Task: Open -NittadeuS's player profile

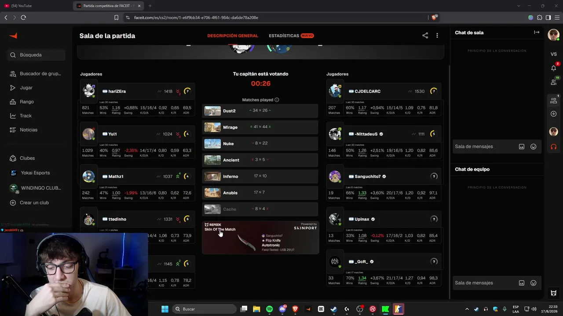Action: coord(366,134)
